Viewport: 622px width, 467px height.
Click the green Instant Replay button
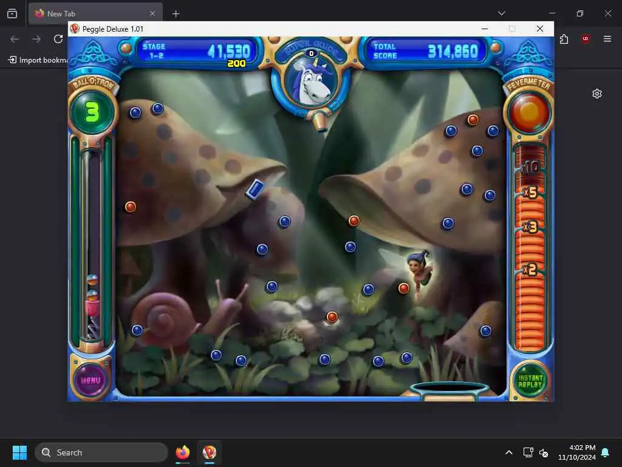[x=530, y=381]
